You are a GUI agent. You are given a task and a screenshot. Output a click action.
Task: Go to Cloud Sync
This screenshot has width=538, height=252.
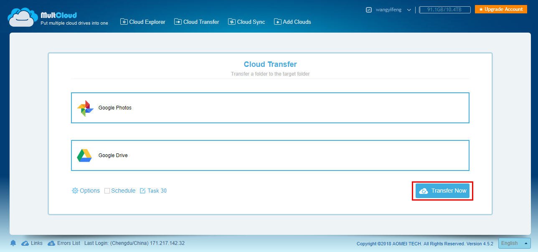246,22
